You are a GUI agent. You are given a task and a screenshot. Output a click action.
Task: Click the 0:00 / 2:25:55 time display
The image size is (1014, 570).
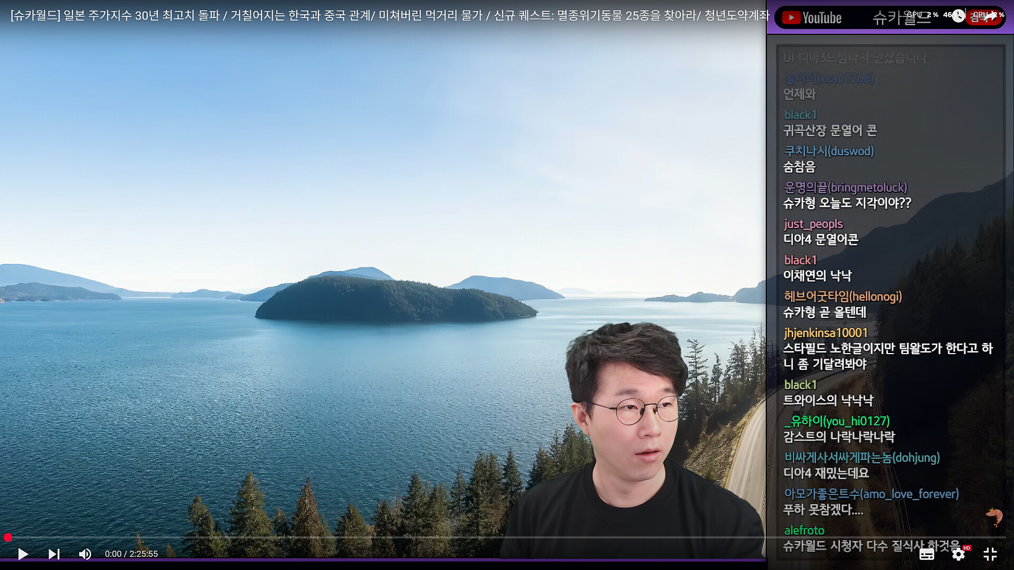131,554
